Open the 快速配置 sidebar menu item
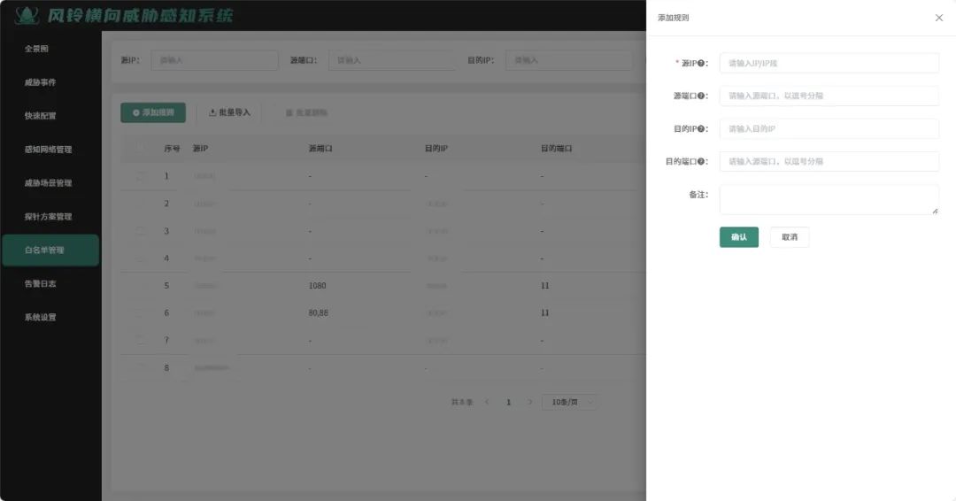The height and width of the screenshot is (501, 956). [x=40, y=116]
